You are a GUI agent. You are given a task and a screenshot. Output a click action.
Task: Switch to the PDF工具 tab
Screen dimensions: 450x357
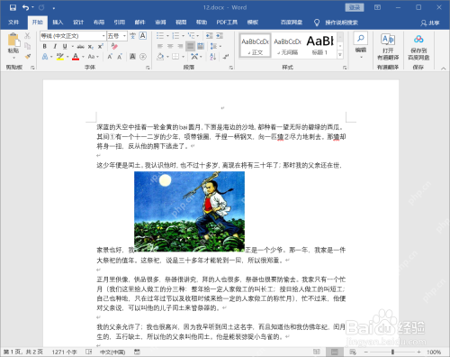click(x=227, y=23)
